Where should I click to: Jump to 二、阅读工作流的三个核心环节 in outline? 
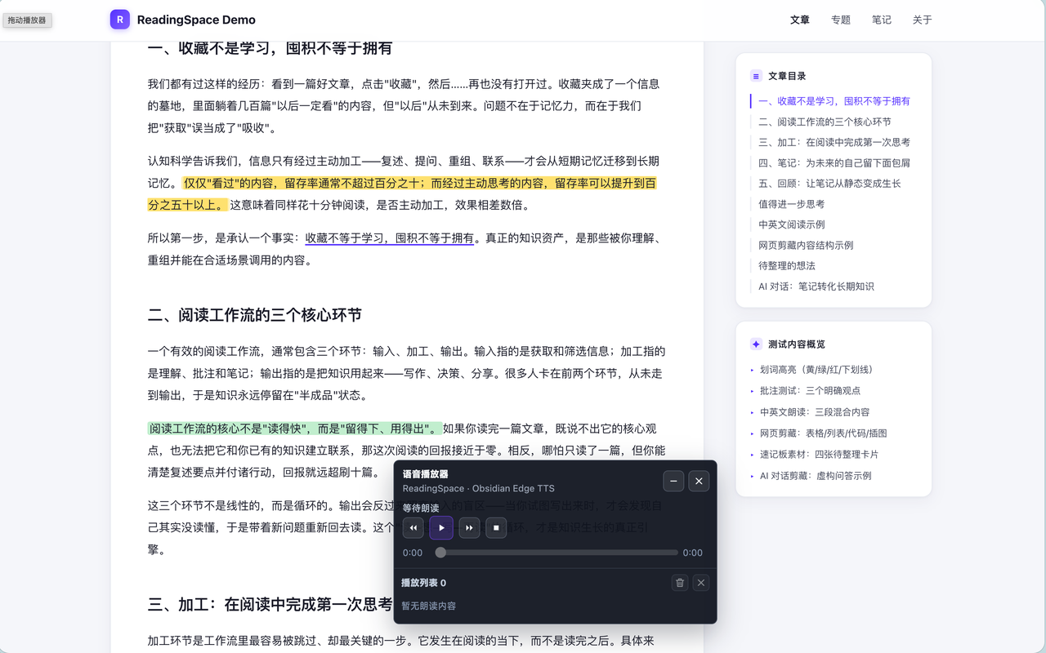click(x=825, y=122)
